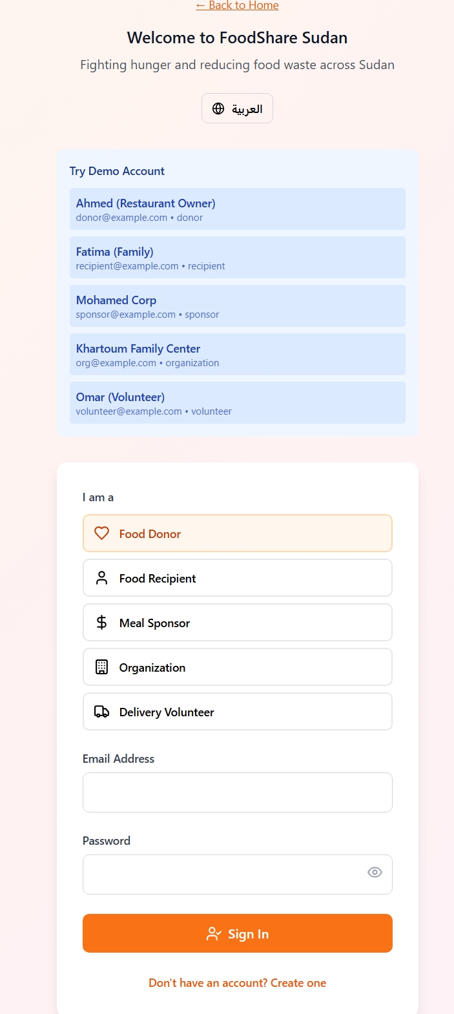Switch the interface language to العربية
This screenshot has width=454, height=1014.
coord(237,108)
